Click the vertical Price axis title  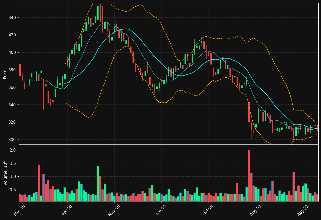pos(5,74)
